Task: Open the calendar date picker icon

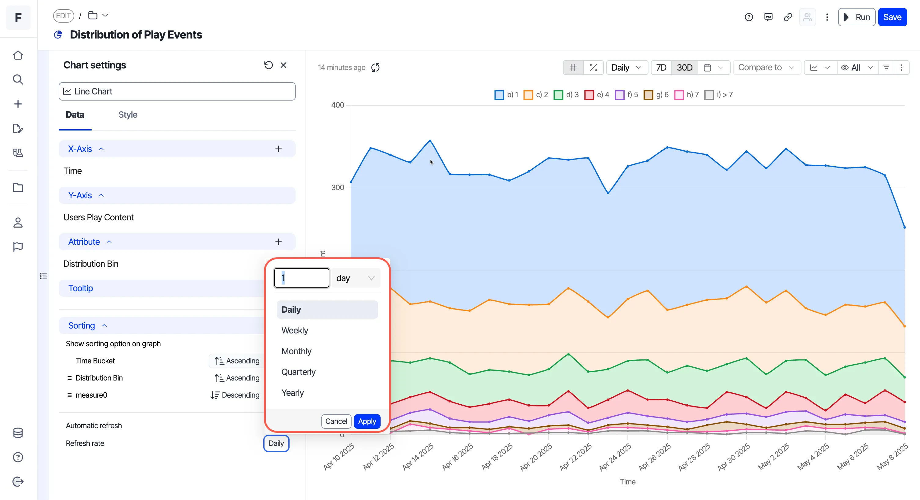Action: point(707,68)
